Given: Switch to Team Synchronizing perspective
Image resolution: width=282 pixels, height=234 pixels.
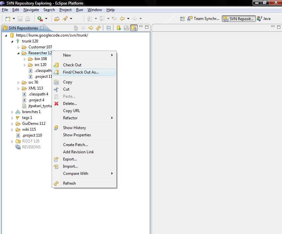Looking at the screenshot, I should tap(203, 19).
